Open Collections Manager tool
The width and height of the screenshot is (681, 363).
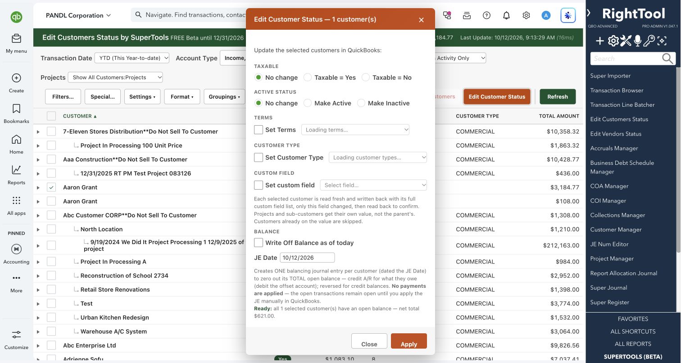click(617, 215)
